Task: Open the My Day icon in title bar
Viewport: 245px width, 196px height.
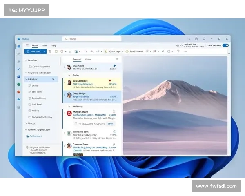Action: pyautogui.click(x=189, y=39)
